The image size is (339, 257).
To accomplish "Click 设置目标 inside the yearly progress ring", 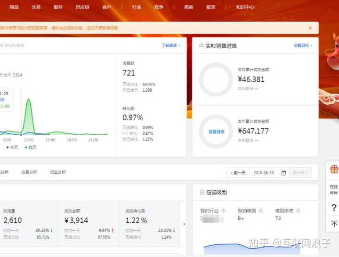I will [x=216, y=132].
